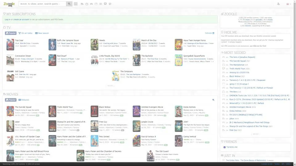Viewport: 296px width, 166px height.
Task: Focus the movie, tv show search field
Action: pos(42,4)
